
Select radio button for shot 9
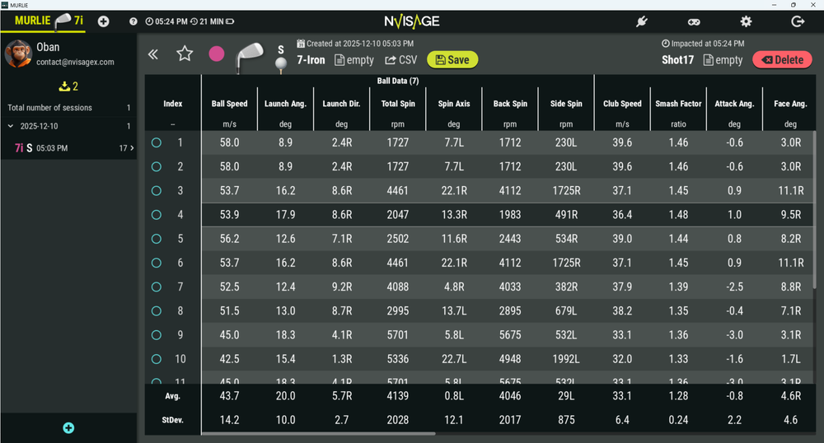click(x=156, y=335)
